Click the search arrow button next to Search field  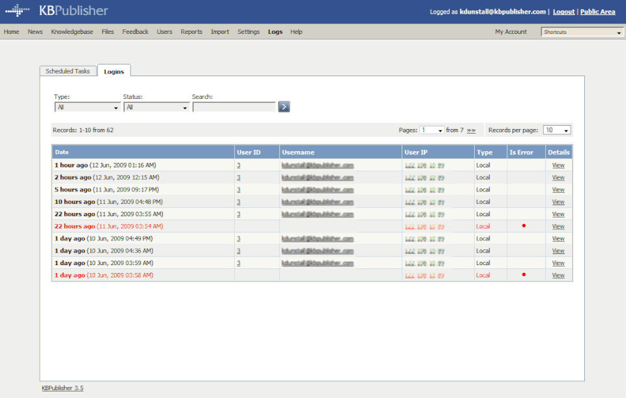pyautogui.click(x=284, y=107)
